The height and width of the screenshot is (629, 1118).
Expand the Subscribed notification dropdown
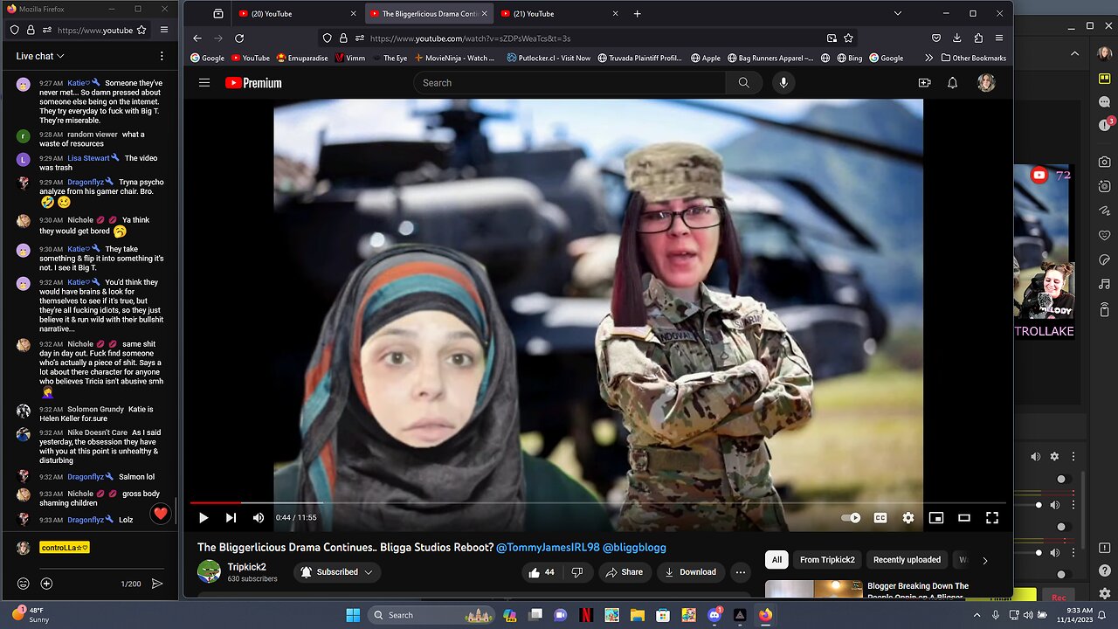337,572
